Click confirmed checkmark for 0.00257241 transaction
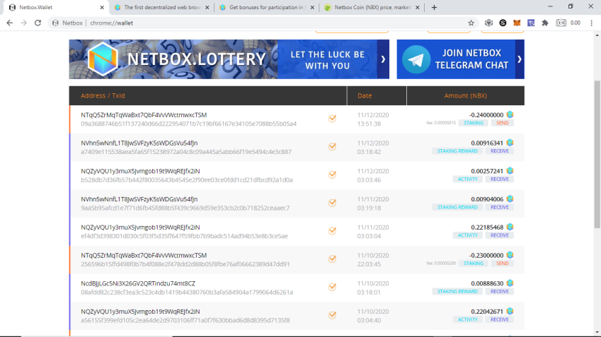601x337 pixels. click(x=332, y=175)
